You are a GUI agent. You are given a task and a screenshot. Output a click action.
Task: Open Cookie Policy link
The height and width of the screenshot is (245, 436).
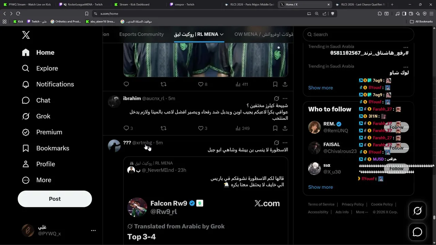click(x=382, y=205)
